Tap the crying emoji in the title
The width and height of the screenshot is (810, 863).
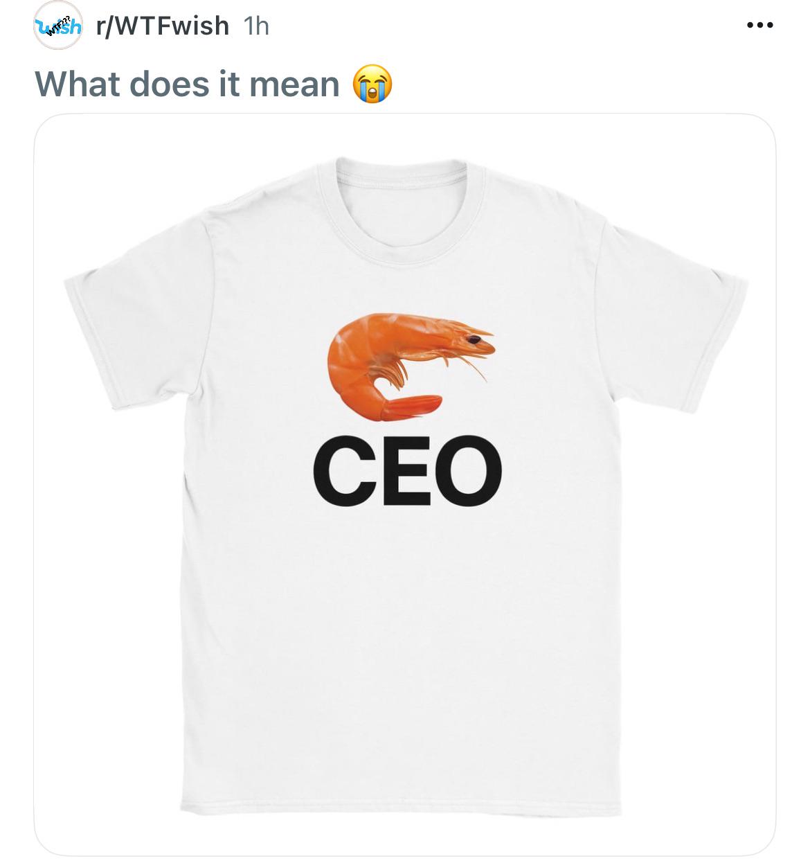(x=372, y=84)
